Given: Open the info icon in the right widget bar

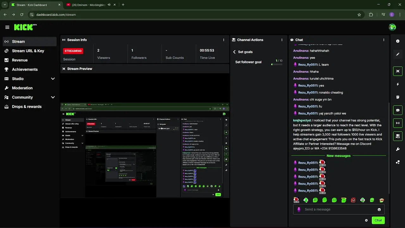Looking at the screenshot, I should (398, 41).
